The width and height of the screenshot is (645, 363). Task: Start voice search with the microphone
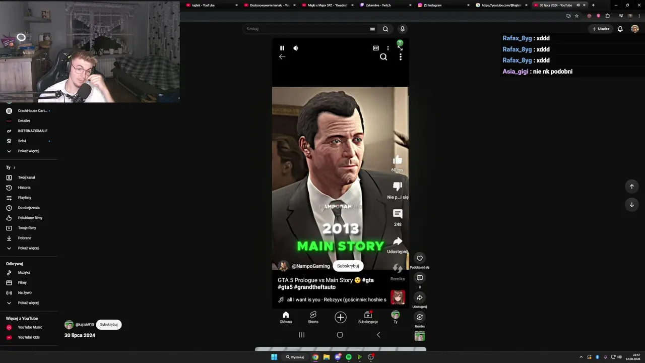pyautogui.click(x=402, y=29)
